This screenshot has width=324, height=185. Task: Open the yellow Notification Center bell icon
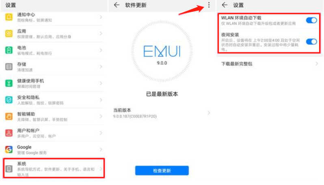click(x=9, y=17)
